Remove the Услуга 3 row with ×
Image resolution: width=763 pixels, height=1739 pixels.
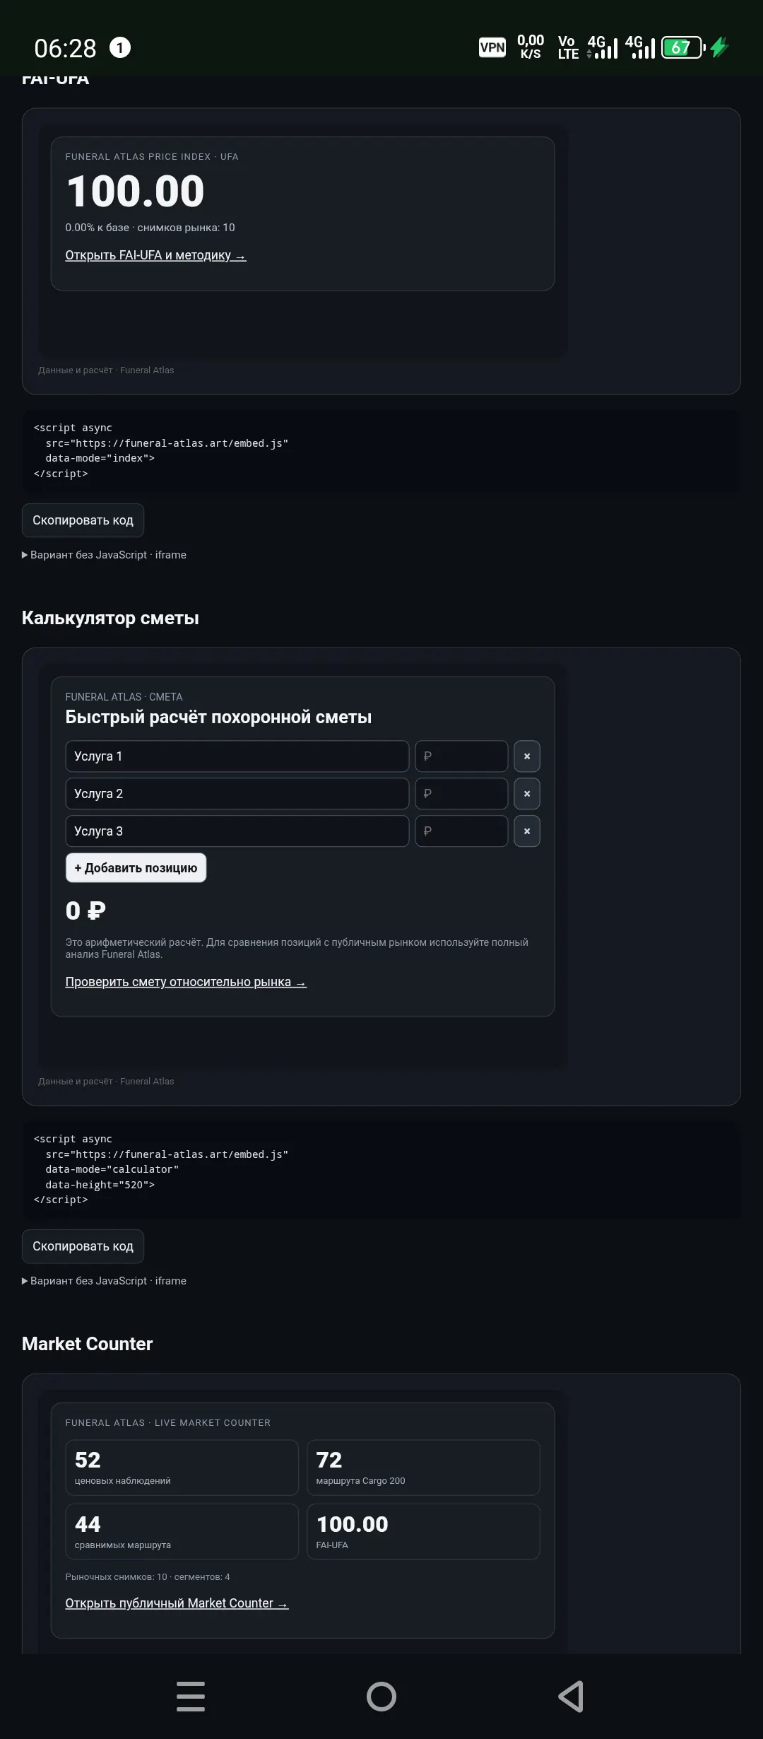(526, 831)
